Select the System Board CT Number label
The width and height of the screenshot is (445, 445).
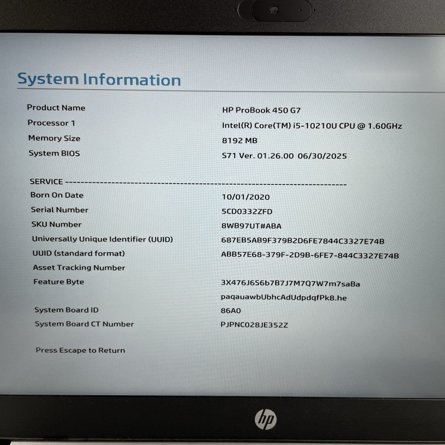(x=84, y=324)
